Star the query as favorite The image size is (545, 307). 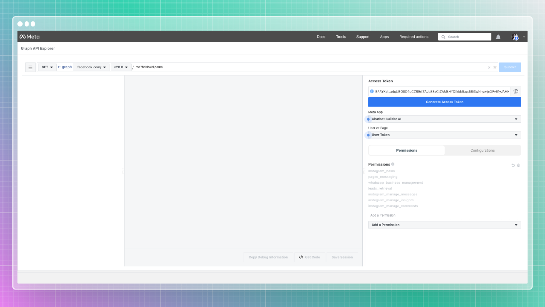(x=495, y=67)
